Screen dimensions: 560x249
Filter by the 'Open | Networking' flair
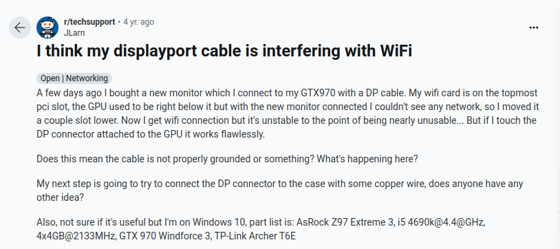[74, 78]
